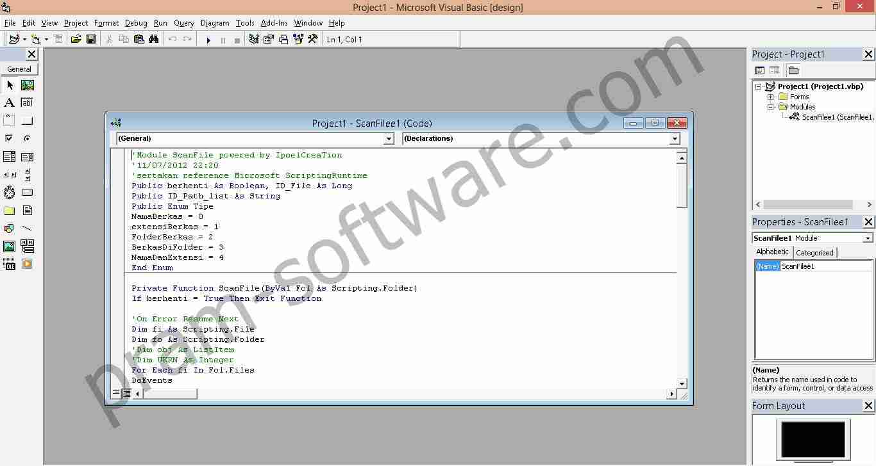Click the General tab in toolbox
Screen dimensions: 876x466
pos(19,69)
